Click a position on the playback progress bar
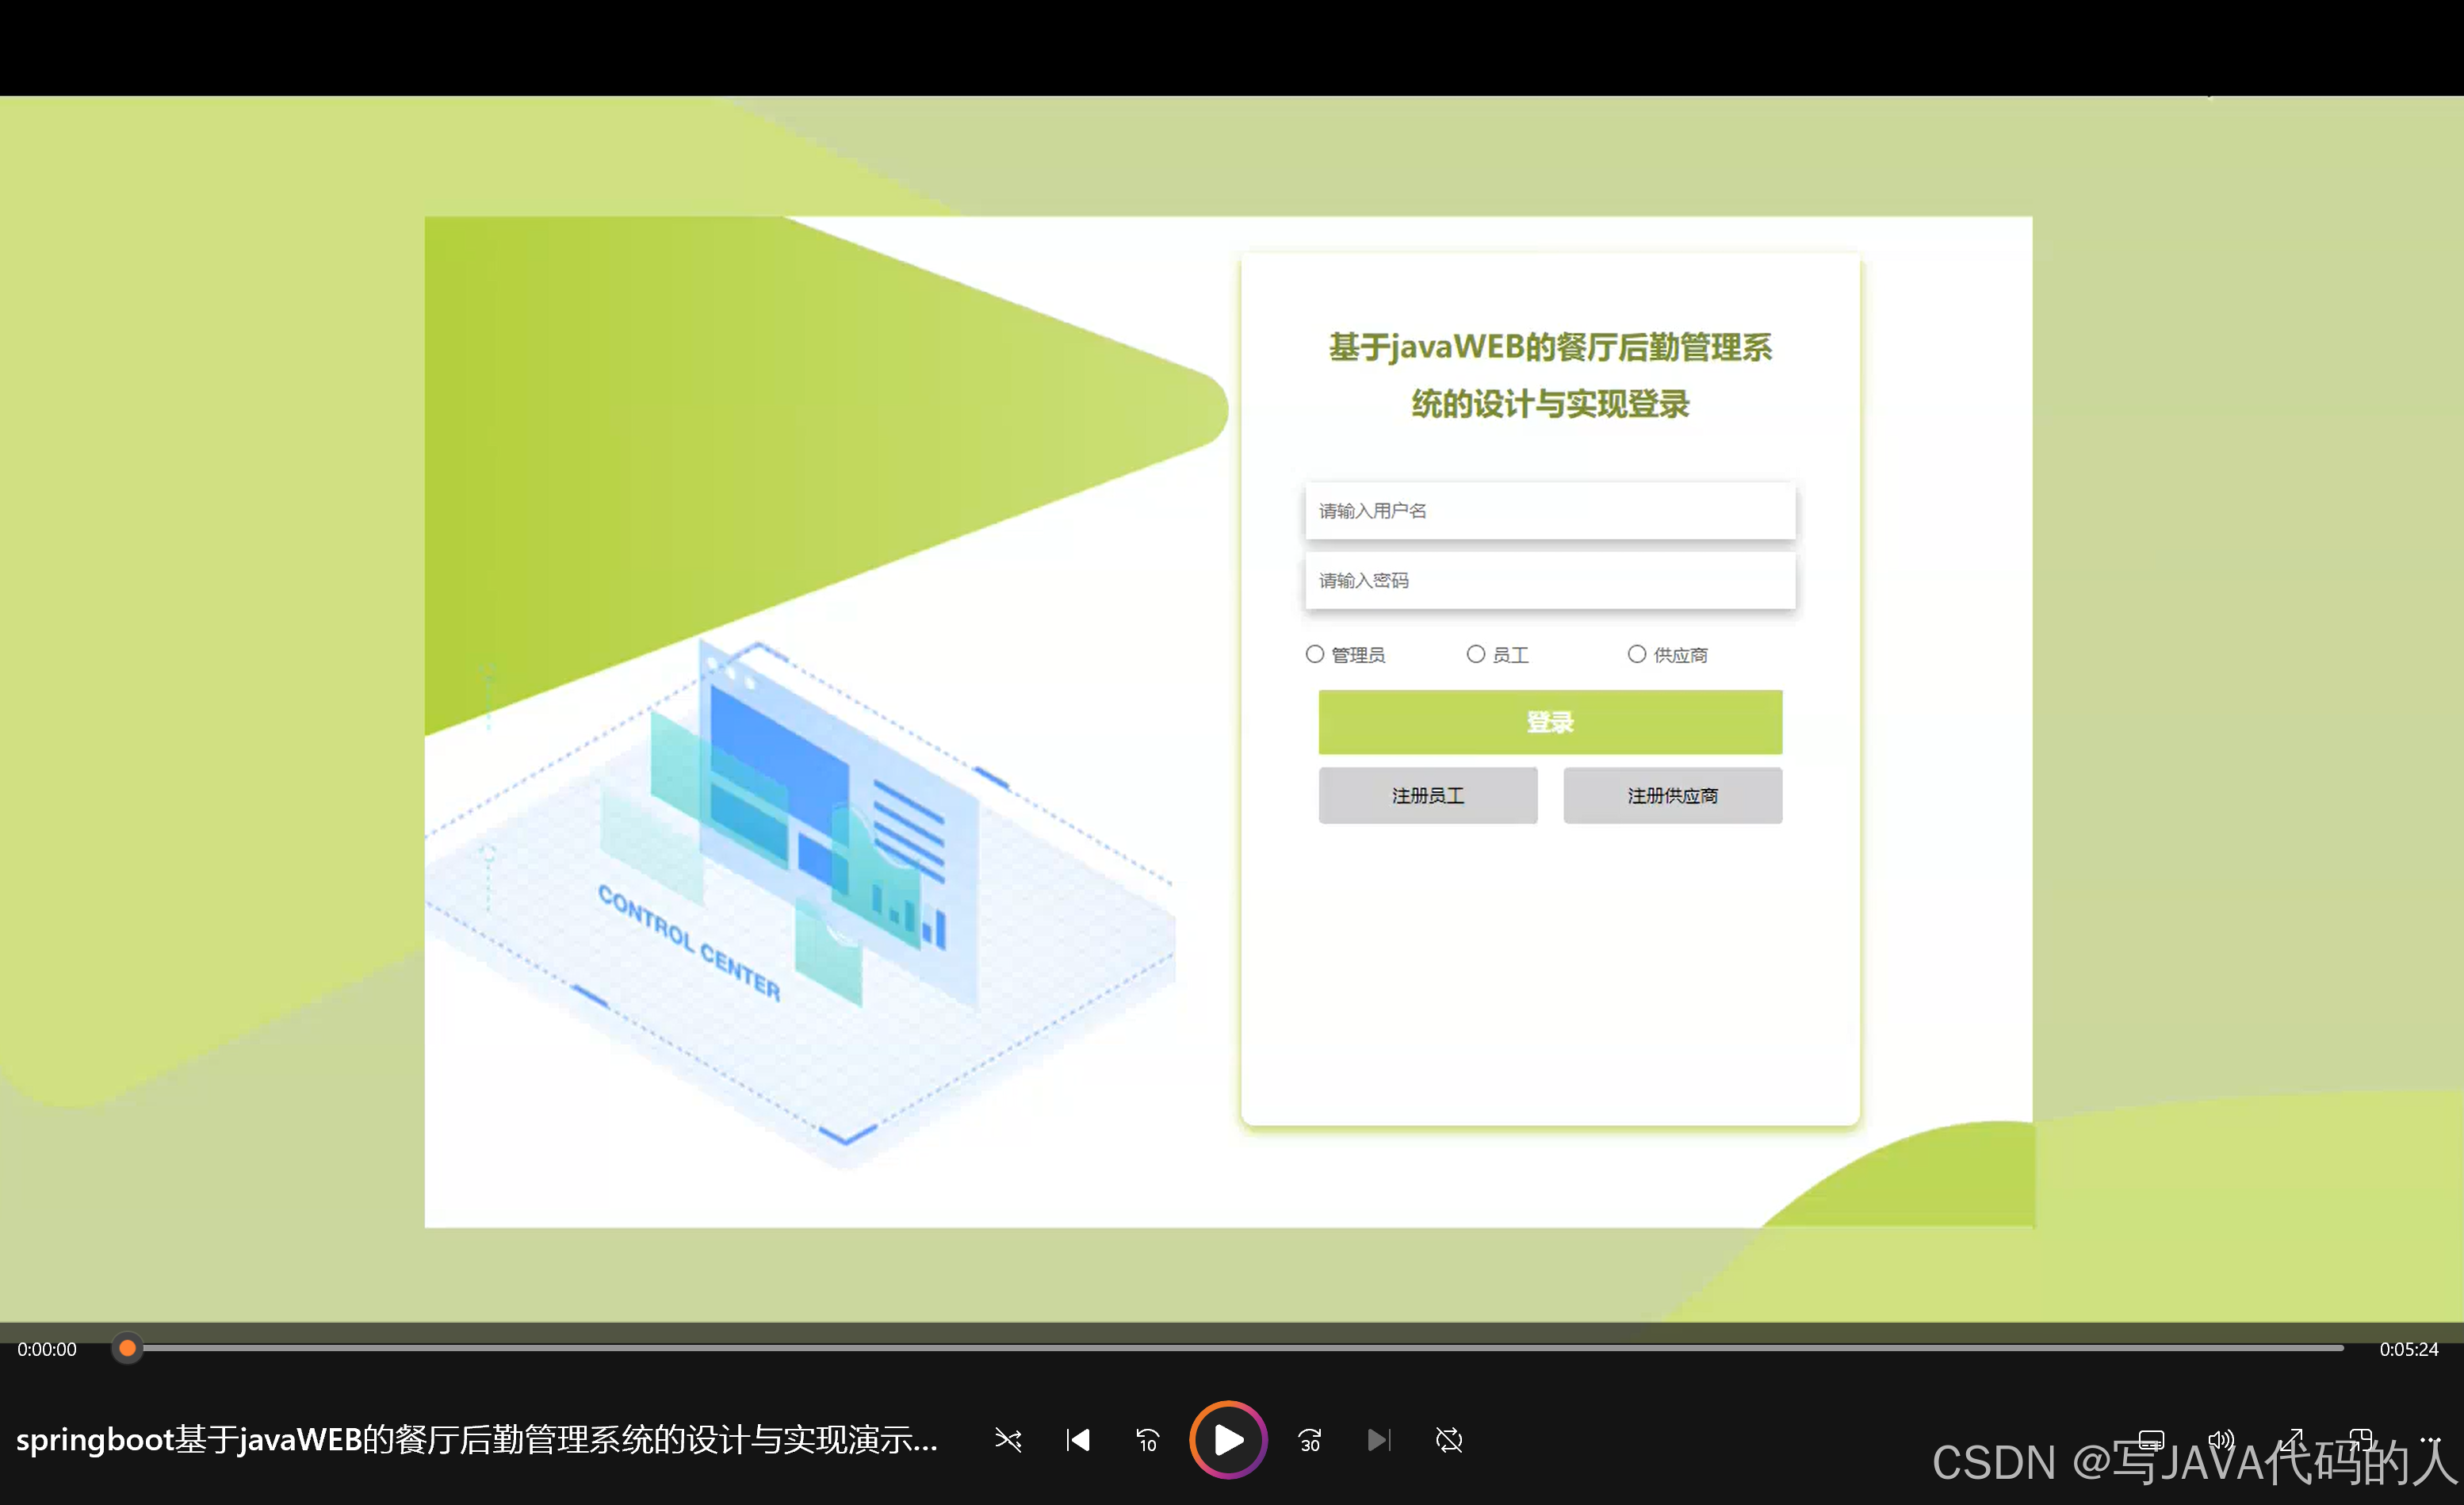This screenshot has width=2464, height=1505. tap(1200, 1348)
